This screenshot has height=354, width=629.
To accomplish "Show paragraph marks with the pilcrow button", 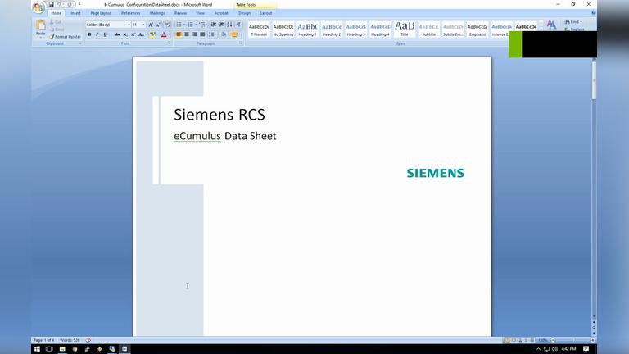I will (x=238, y=25).
